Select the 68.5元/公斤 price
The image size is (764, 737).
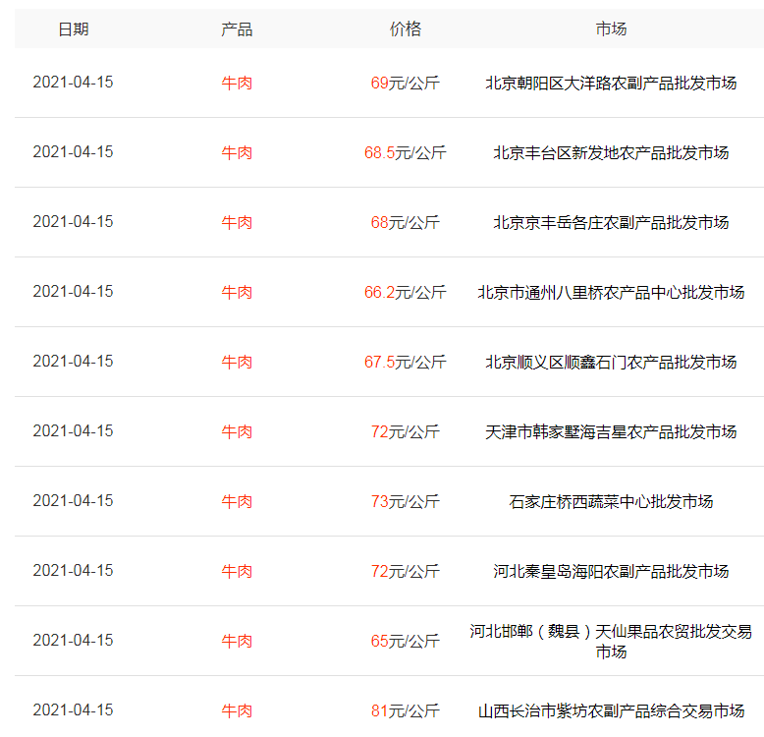[x=405, y=152]
